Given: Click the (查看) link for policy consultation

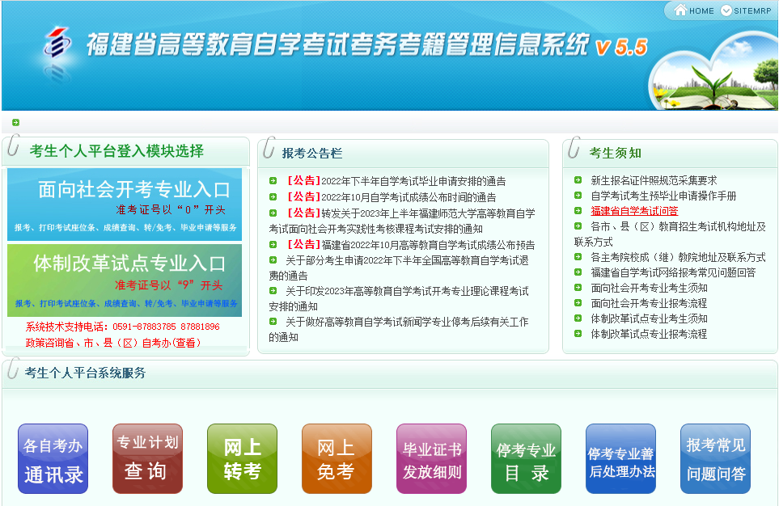Looking at the screenshot, I should 188,342.
